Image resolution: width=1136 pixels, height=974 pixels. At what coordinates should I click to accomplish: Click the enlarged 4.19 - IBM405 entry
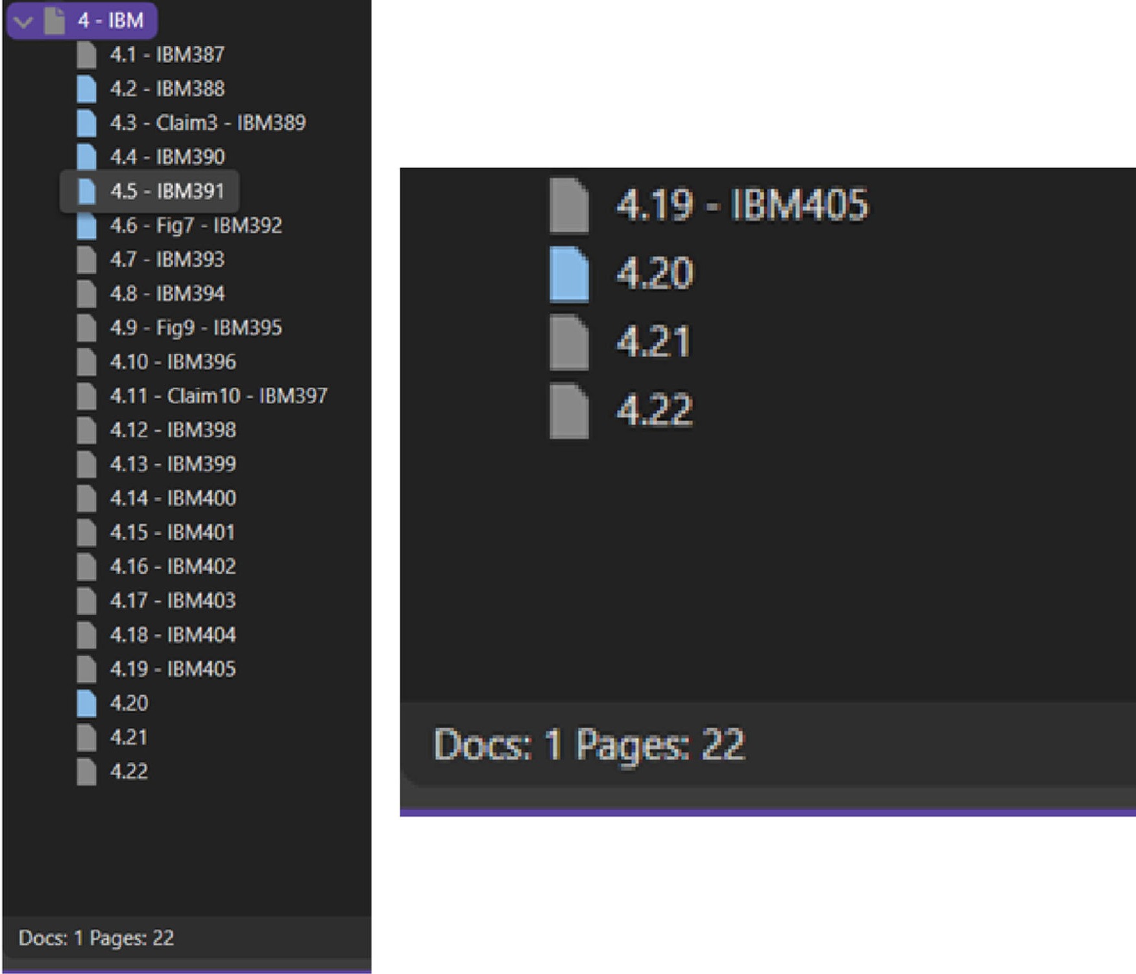pyautogui.click(x=741, y=205)
